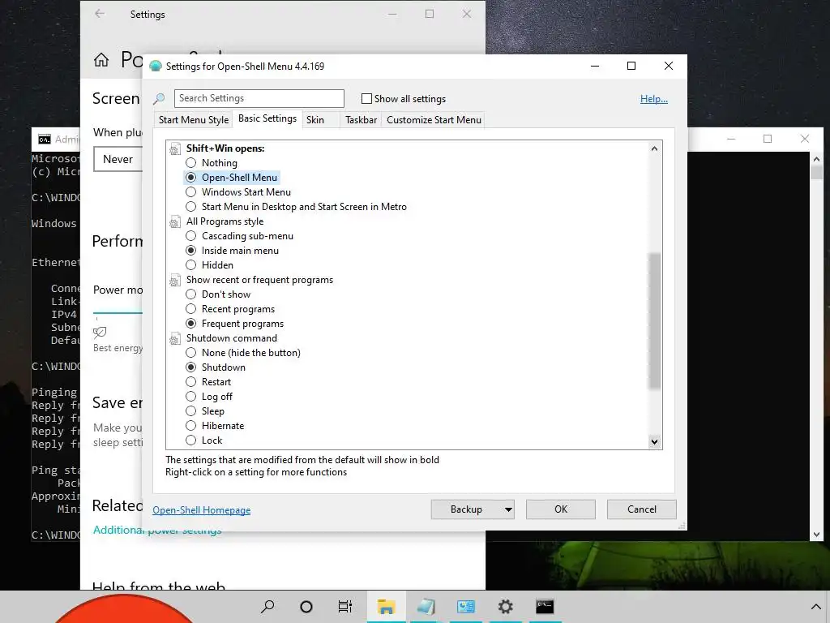This screenshot has height=623, width=830.
Task: Click the Backup button
Action: pos(466,509)
